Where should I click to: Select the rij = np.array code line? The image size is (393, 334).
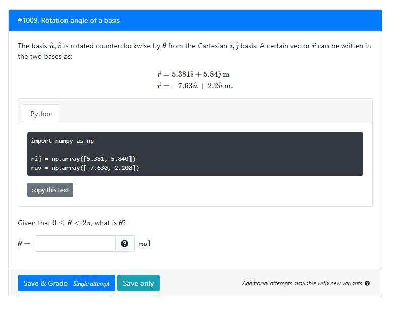tap(83, 159)
